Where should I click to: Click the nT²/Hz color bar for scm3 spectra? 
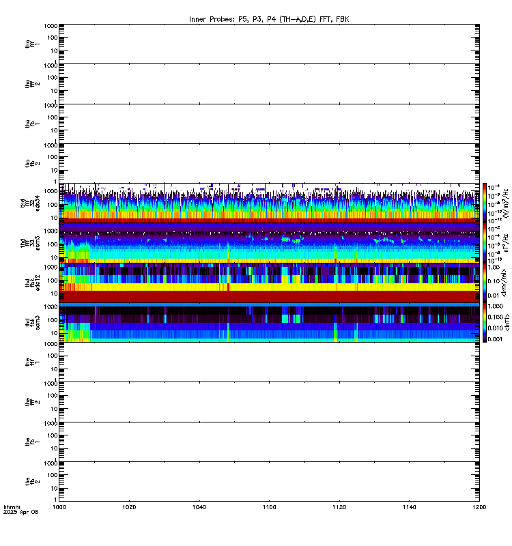click(x=485, y=243)
